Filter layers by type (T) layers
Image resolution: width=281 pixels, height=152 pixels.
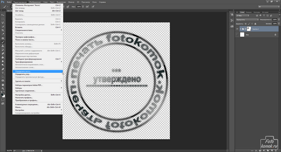click(x=264, y=16)
